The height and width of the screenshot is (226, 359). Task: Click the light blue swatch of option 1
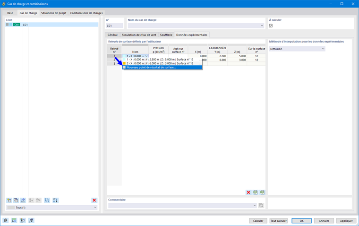pyautogui.click(x=124, y=60)
